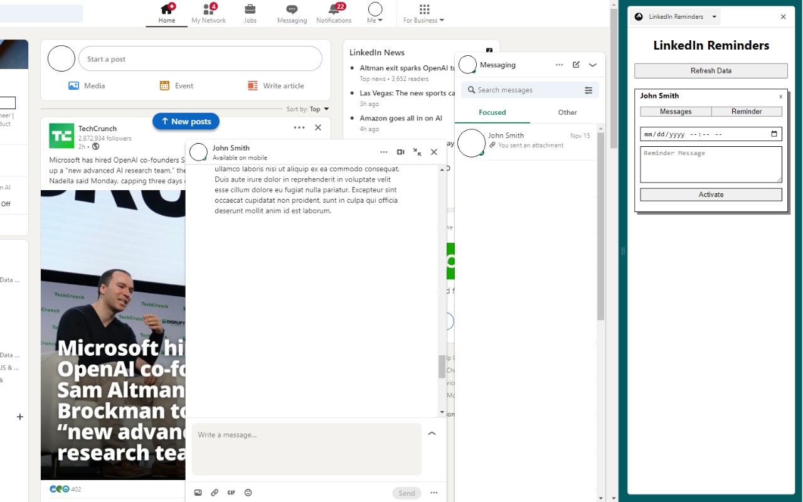The width and height of the screenshot is (803, 502).
Task: Open the GIF picker in chat
Action: [x=231, y=493]
